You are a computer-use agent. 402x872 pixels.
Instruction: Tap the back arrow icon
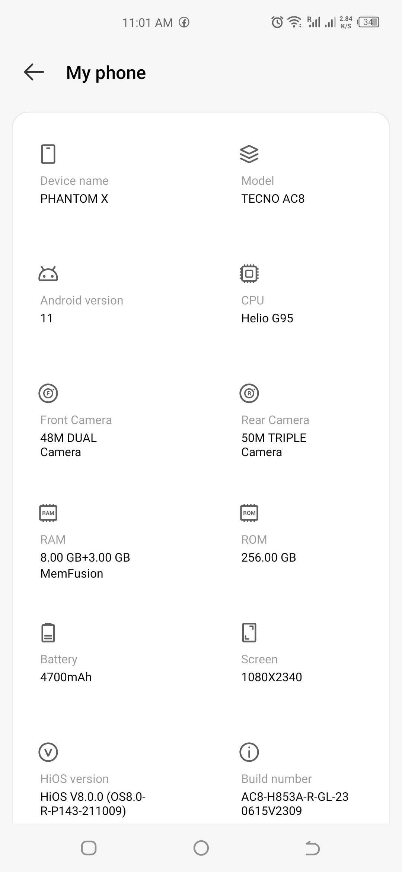(x=34, y=72)
